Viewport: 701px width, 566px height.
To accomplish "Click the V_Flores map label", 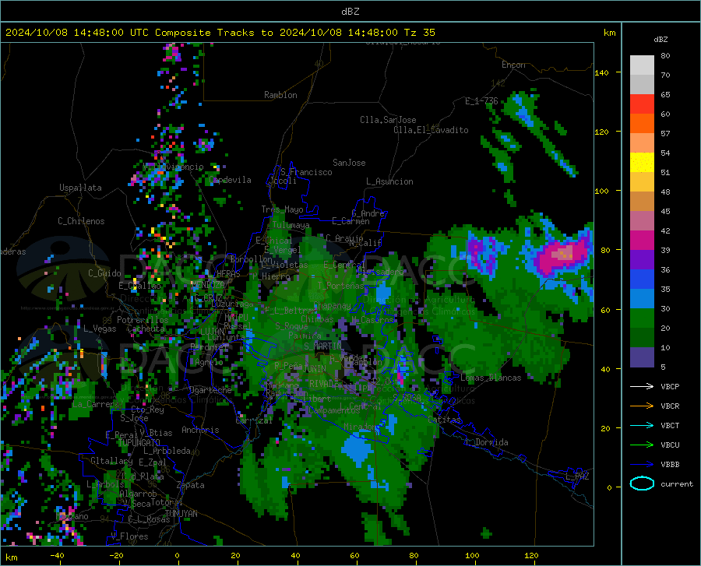I will pos(129,536).
